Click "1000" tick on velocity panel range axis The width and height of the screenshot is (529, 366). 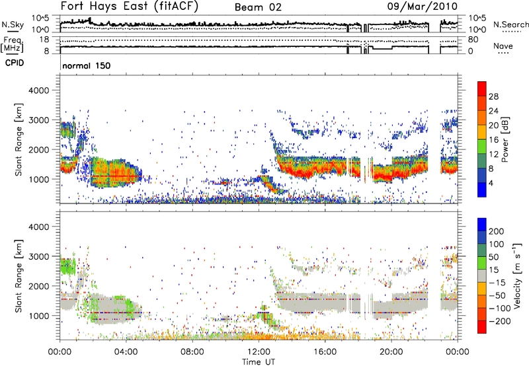click(38, 316)
